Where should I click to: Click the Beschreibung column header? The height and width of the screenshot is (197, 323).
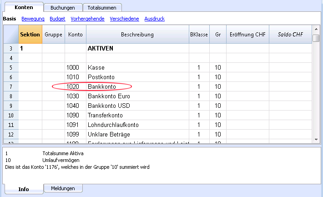pyautogui.click(x=137, y=35)
